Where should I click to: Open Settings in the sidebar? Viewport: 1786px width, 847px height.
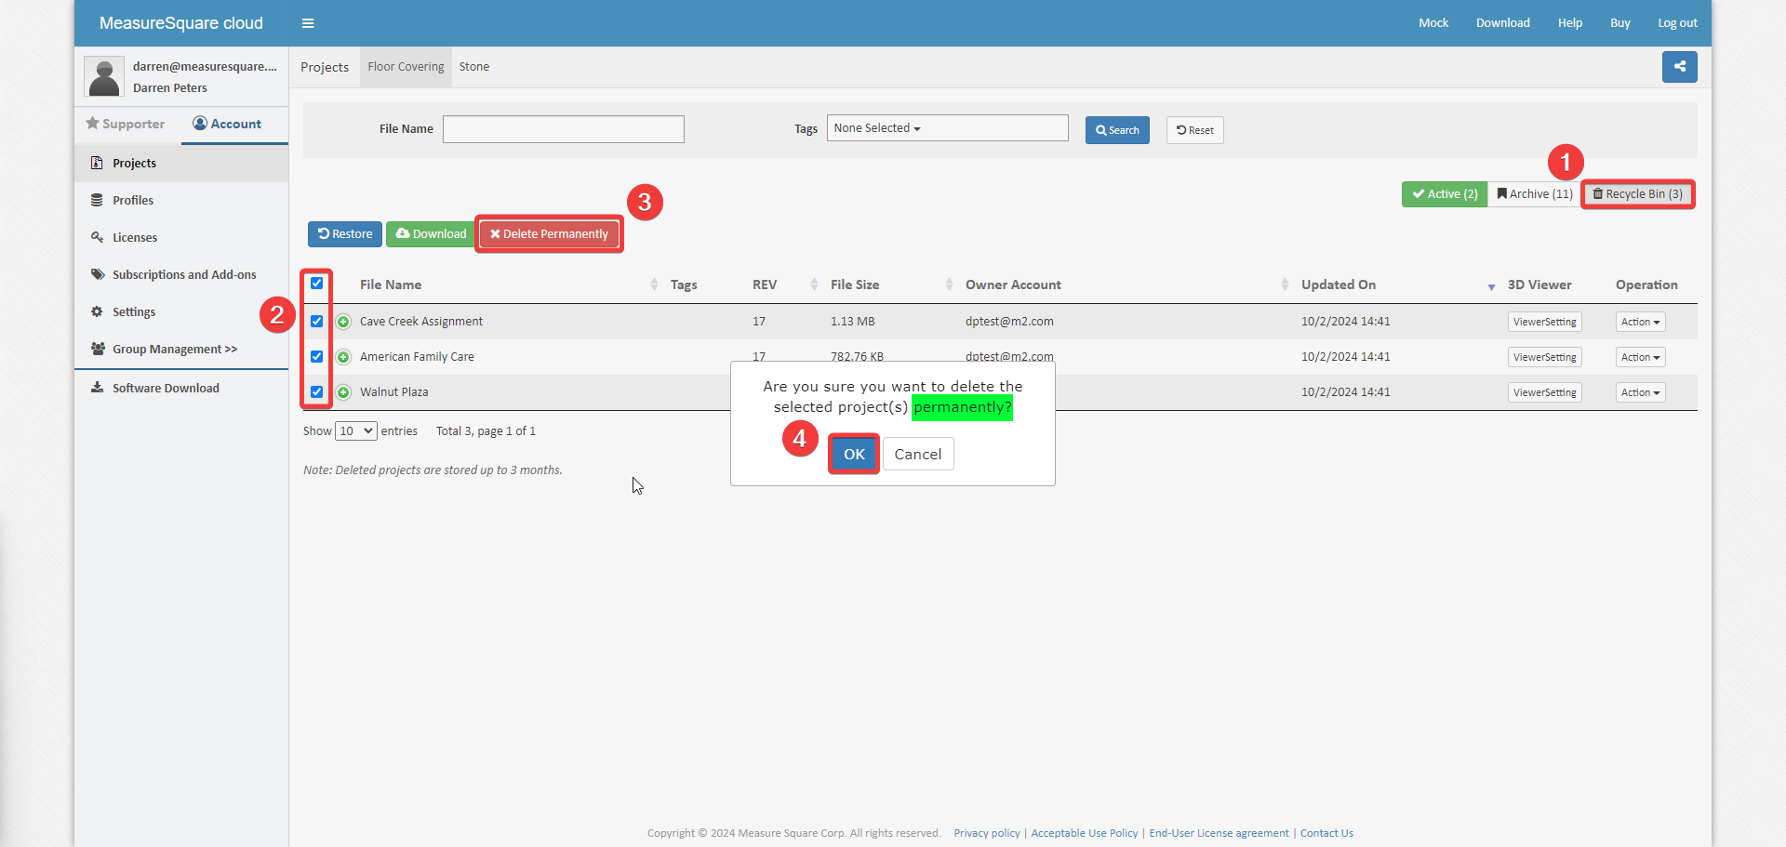pyautogui.click(x=181, y=312)
